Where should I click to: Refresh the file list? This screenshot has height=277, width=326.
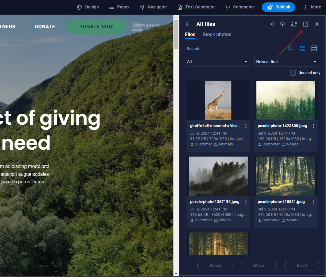click(294, 24)
